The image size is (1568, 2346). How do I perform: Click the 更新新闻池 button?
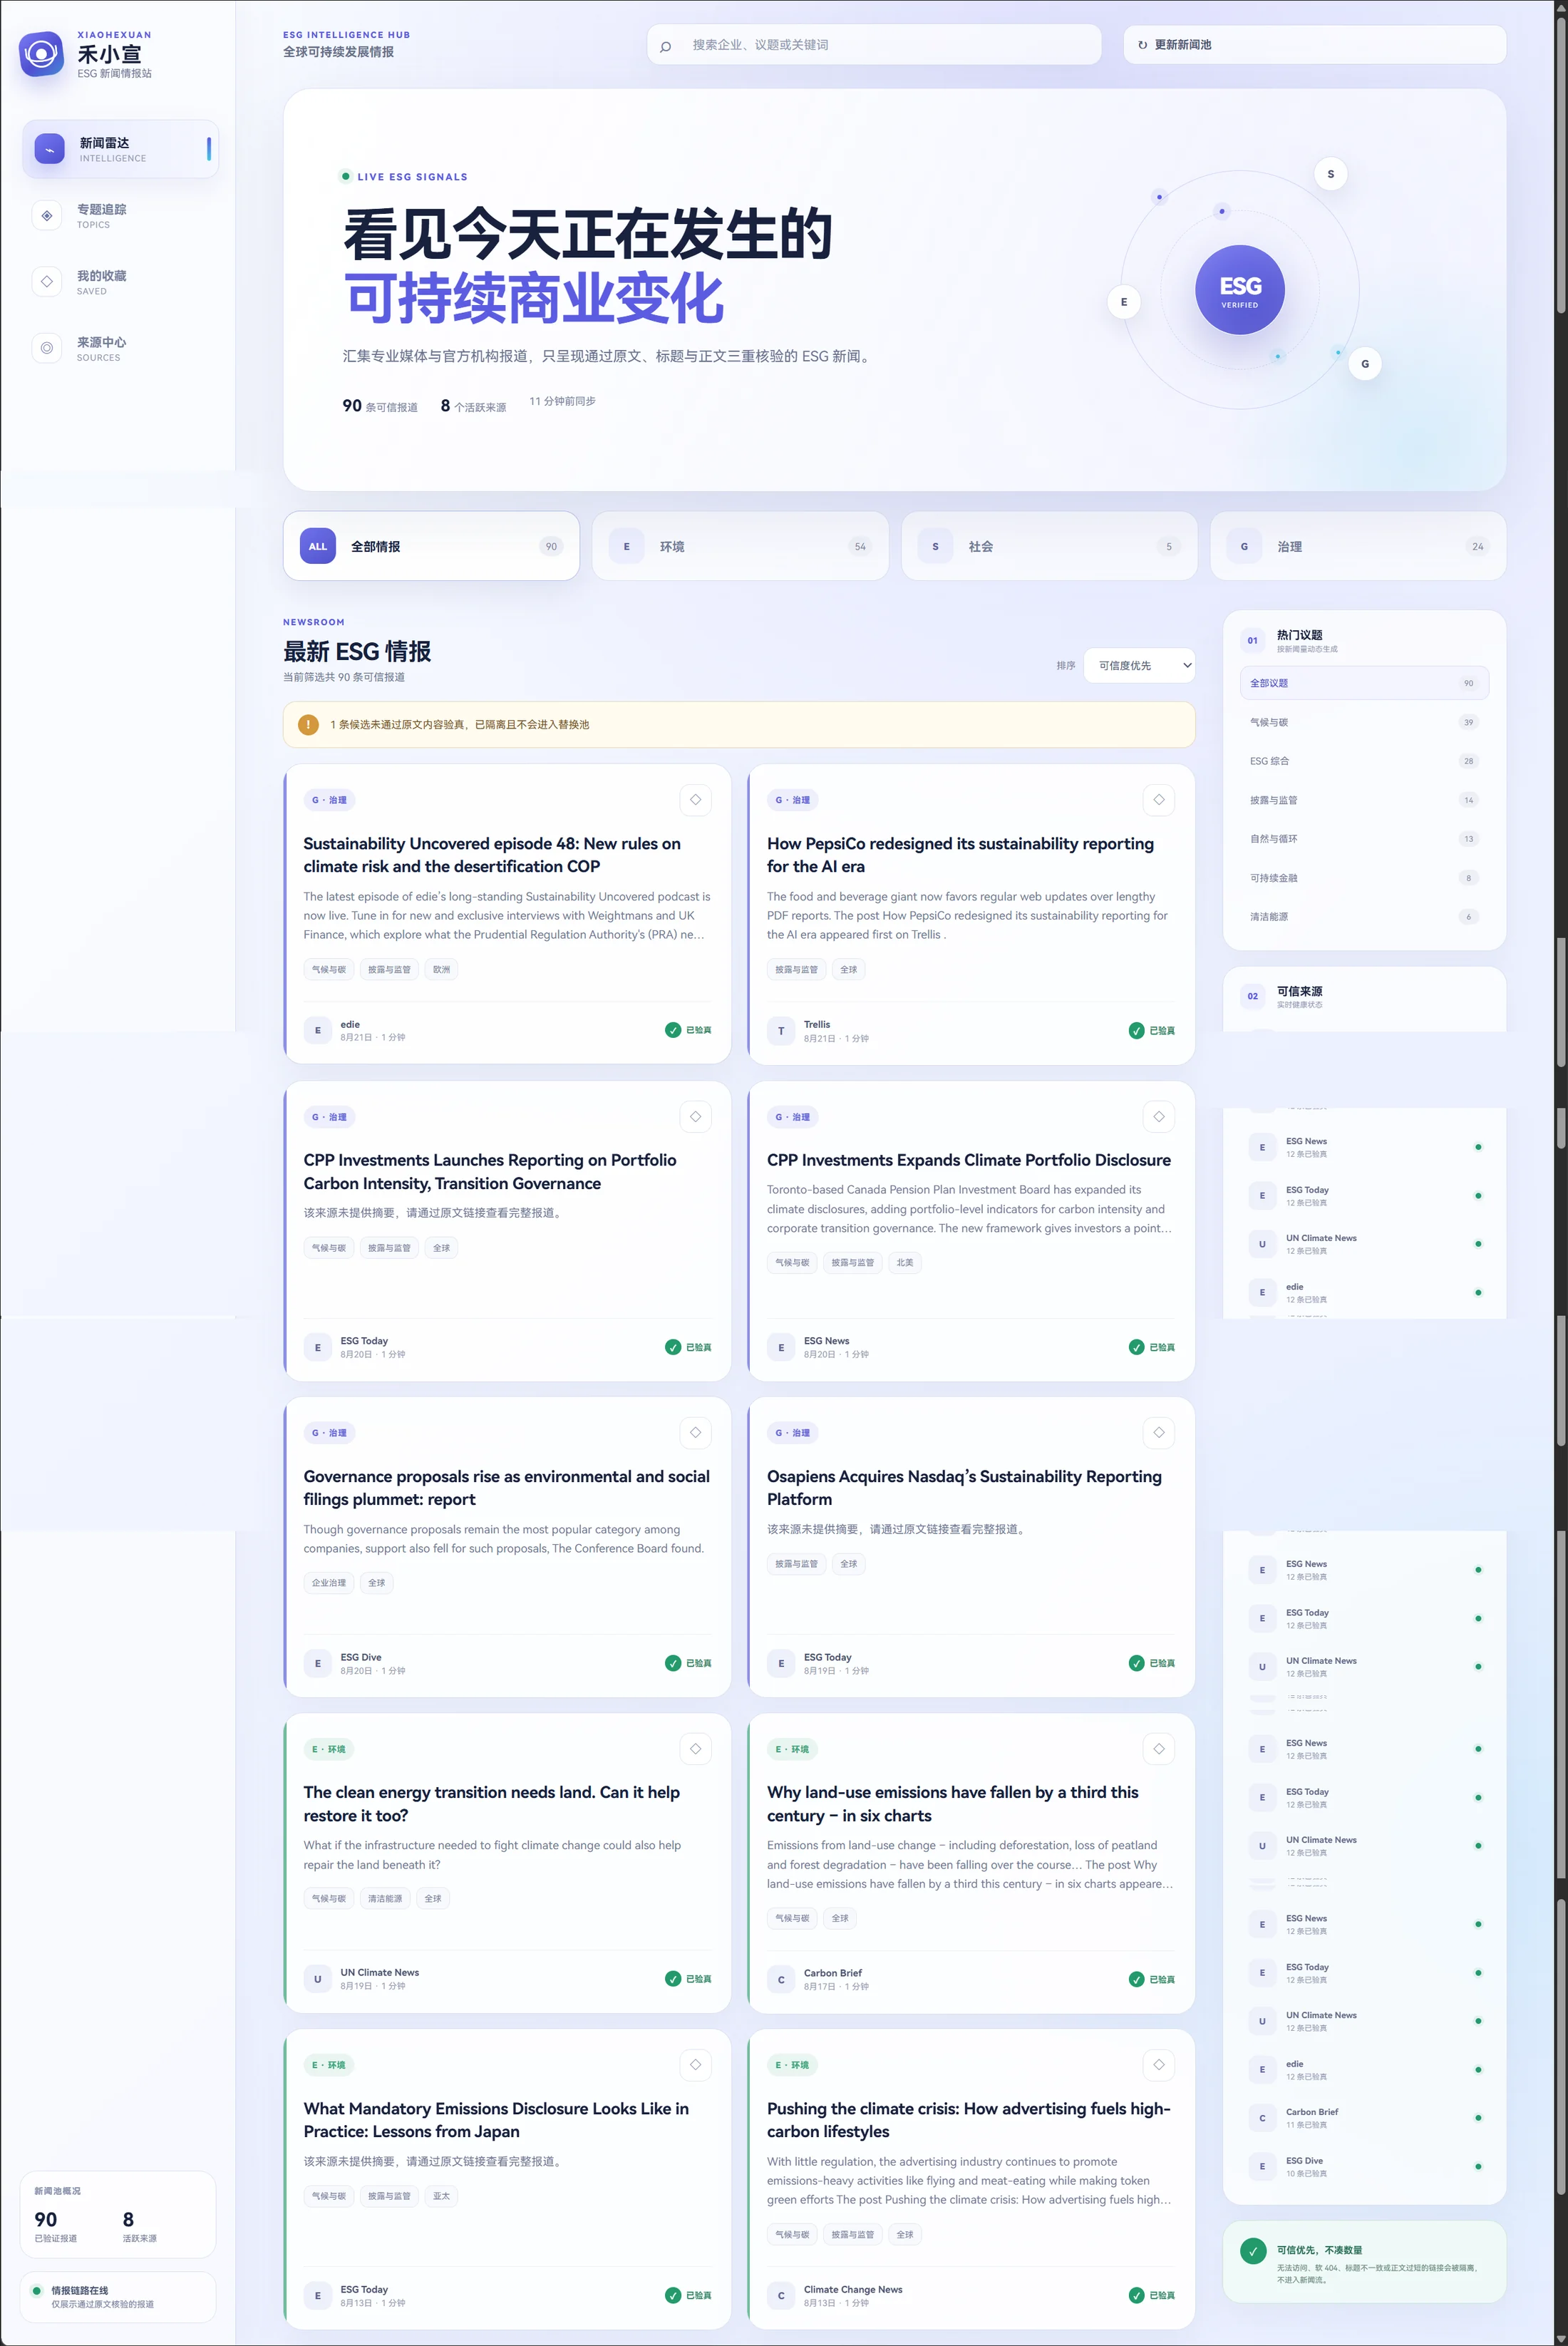pyautogui.click(x=1314, y=45)
